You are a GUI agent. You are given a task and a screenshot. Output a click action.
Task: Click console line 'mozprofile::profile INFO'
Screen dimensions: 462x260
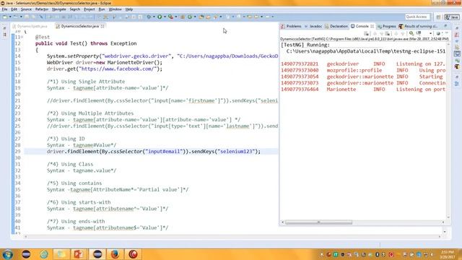point(363,70)
